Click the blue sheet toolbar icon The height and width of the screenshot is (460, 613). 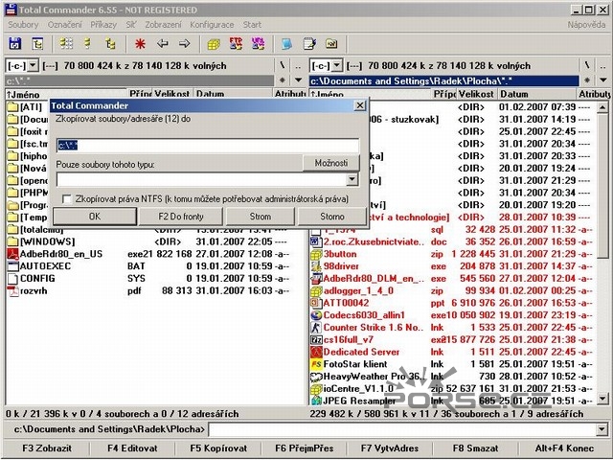click(287, 43)
